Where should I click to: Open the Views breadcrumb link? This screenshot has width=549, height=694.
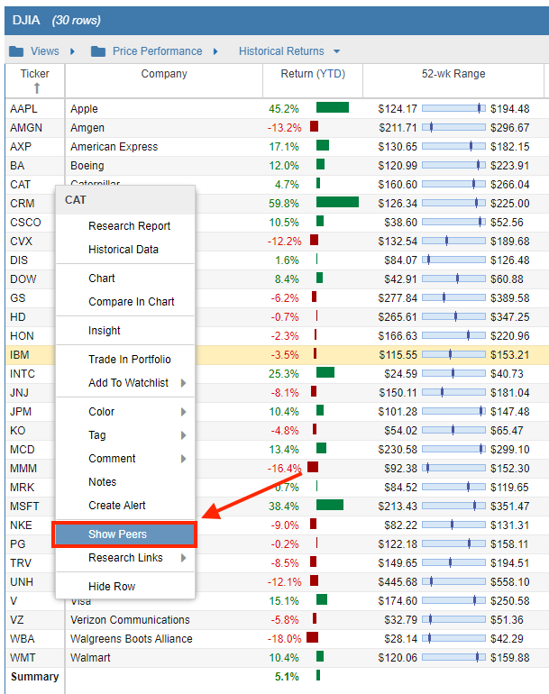pos(45,51)
